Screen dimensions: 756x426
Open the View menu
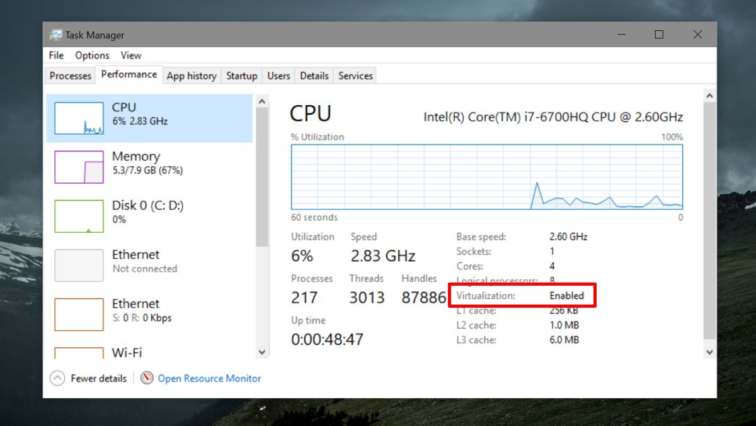[x=130, y=55]
